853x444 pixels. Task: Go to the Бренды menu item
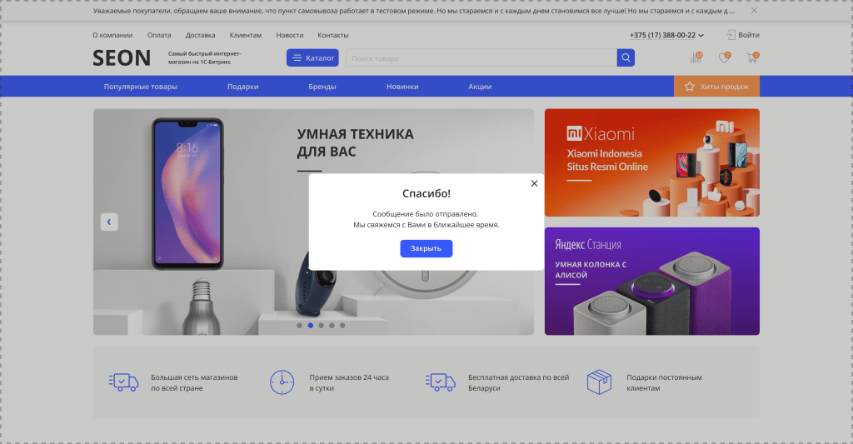[x=322, y=87]
